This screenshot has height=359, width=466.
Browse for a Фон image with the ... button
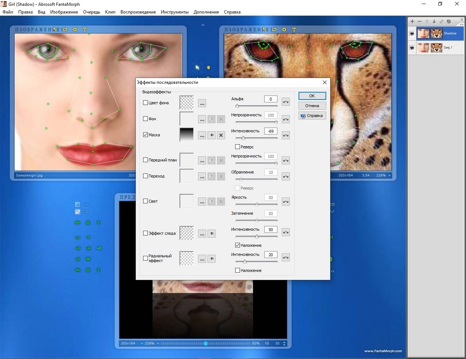[202, 119]
